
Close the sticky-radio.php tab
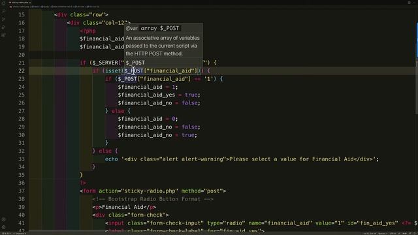[x=30, y=3]
